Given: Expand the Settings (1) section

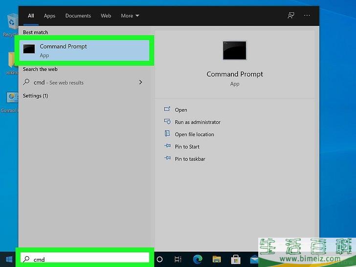Looking at the screenshot, I should click(35, 96).
